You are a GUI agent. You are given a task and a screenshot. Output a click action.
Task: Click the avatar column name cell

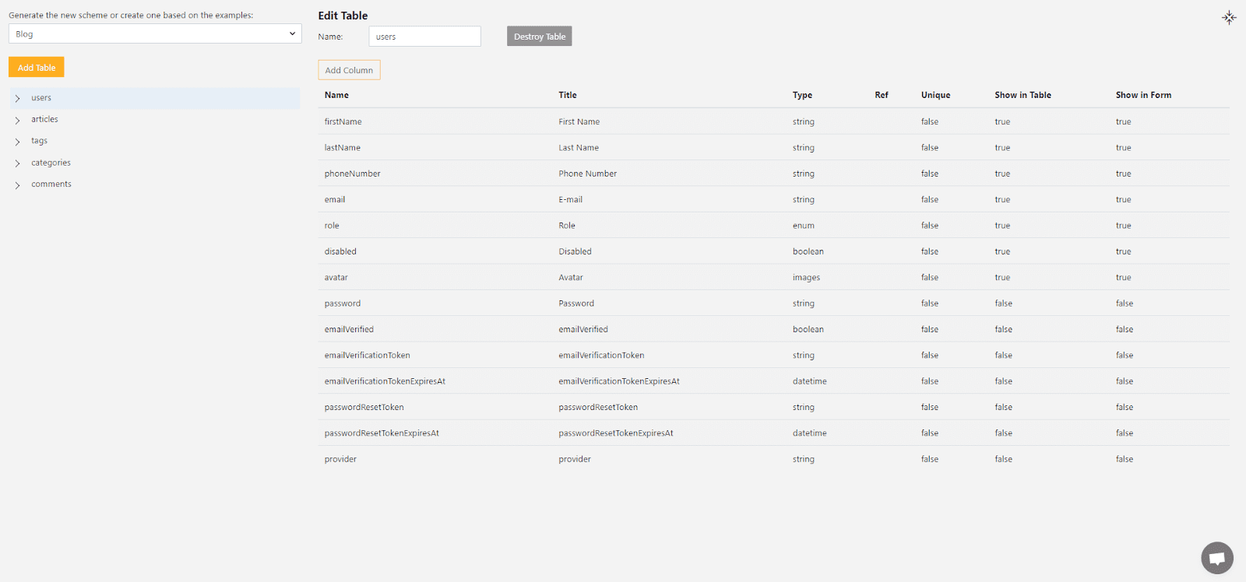336,278
